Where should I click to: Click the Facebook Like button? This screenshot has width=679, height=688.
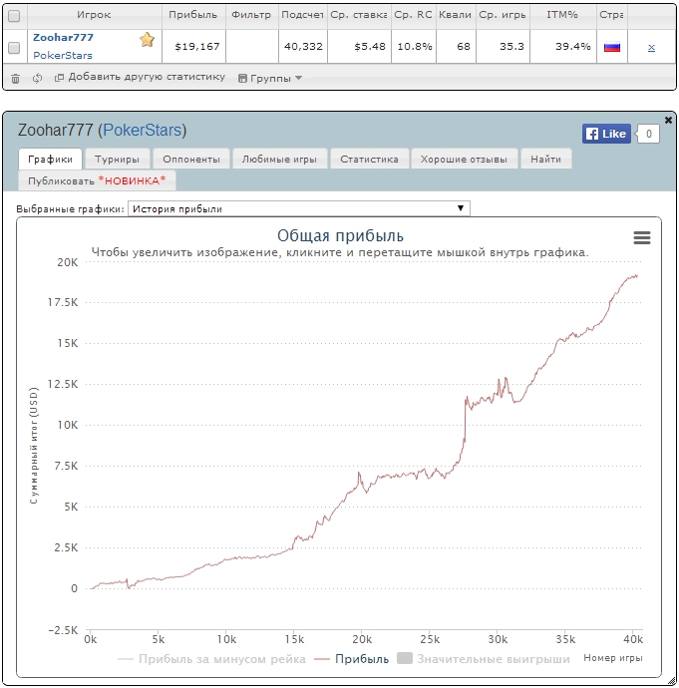(x=606, y=134)
